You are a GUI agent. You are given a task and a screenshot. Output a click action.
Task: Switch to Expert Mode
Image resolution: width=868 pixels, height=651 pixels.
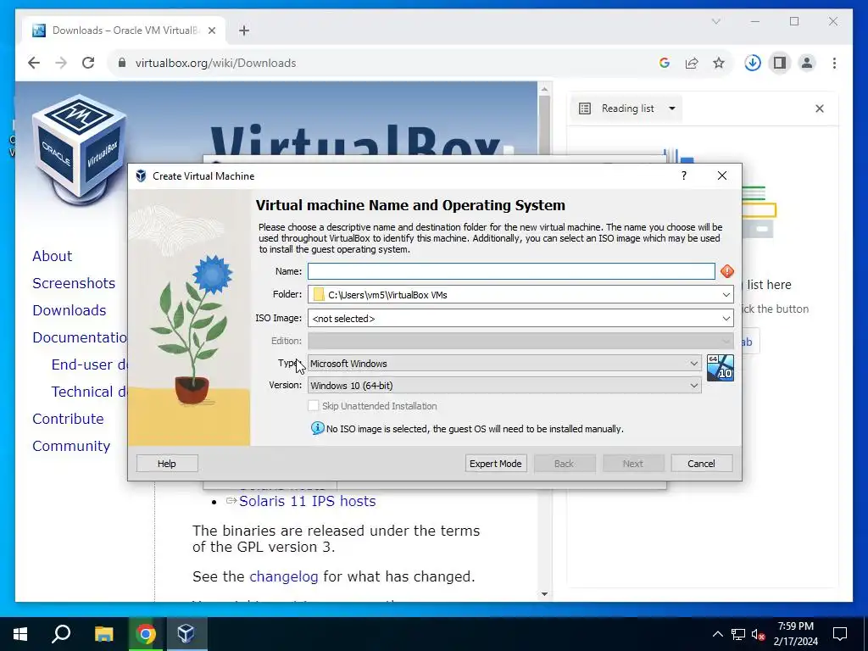coord(495,464)
